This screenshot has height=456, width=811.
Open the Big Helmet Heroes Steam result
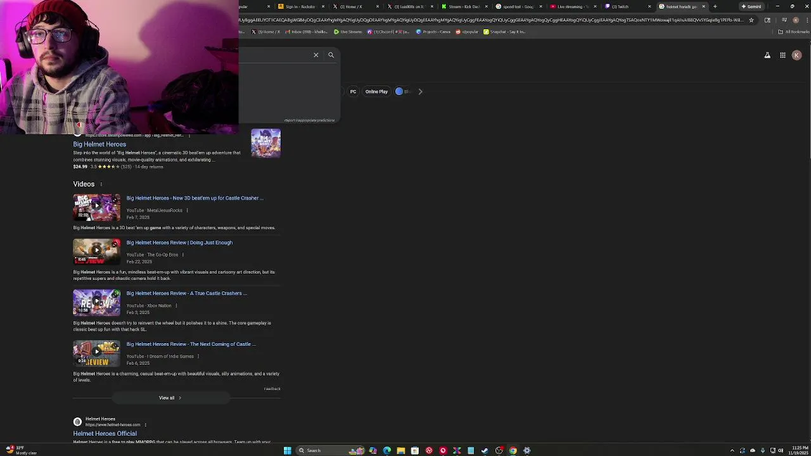click(x=99, y=144)
